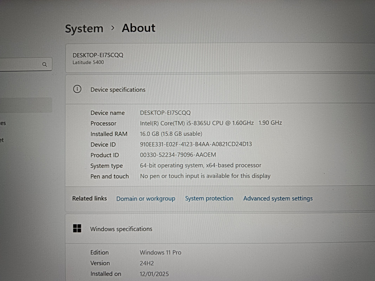Image resolution: width=375 pixels, height=281 pixels.
Task: Click the Product ID value text
Action: pyautogui.click(x=178, y=155)
